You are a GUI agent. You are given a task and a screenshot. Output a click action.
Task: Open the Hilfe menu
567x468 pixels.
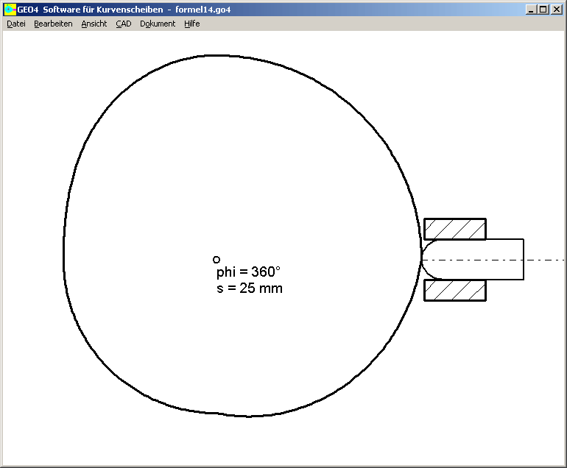click(191, 24)
